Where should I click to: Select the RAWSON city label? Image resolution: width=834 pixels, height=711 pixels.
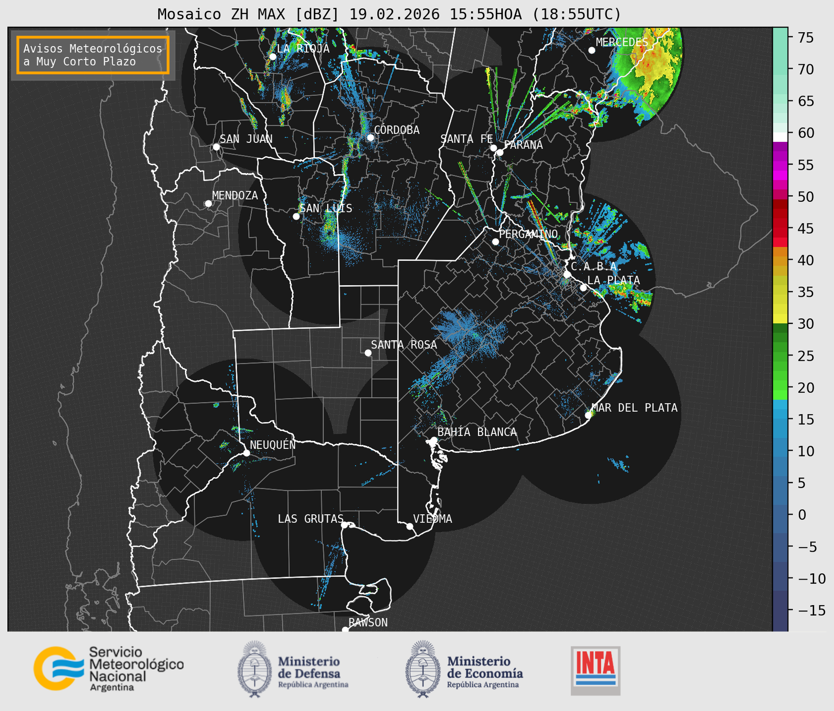pyautogui.click(x=368, y=622)
